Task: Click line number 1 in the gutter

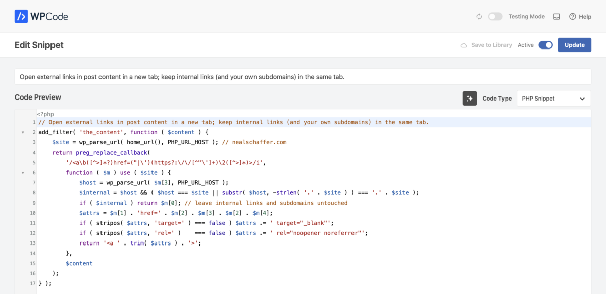Action: (34, 122)
